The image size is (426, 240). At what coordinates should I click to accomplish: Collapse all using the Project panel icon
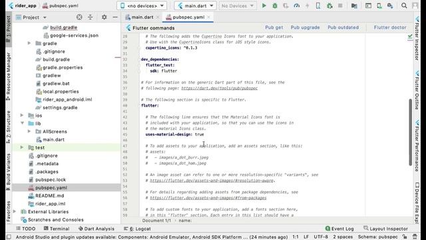point(91,17)
